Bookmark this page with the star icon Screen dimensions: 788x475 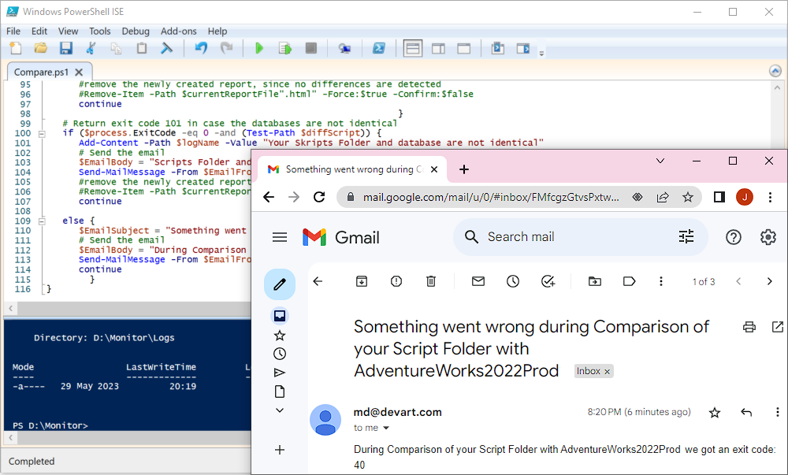(687, 198)
